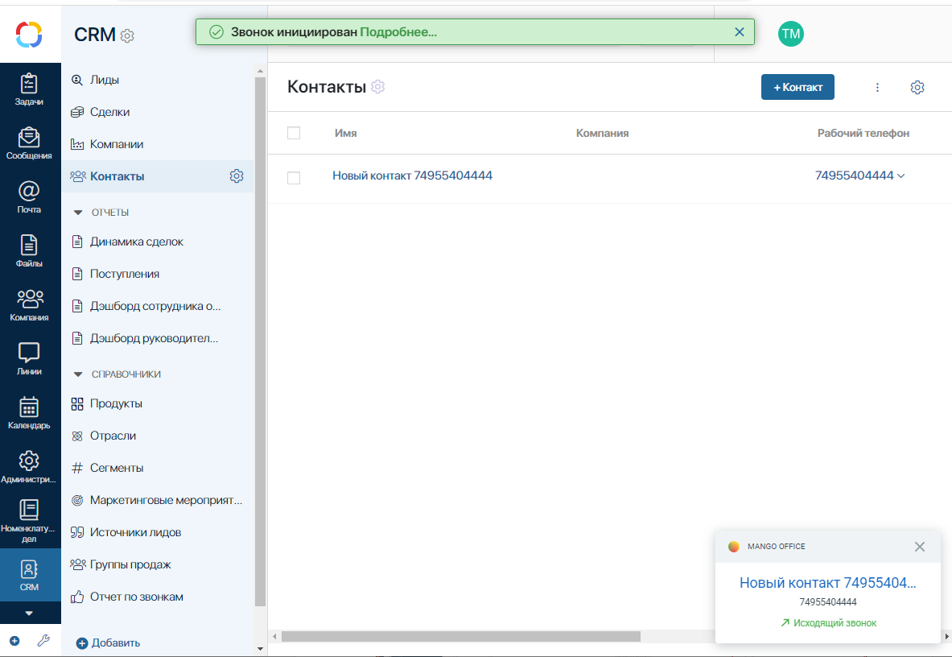Viewport: 952px width, 657px height.
Task: Open table settings gear at top right
Action: 917,88
